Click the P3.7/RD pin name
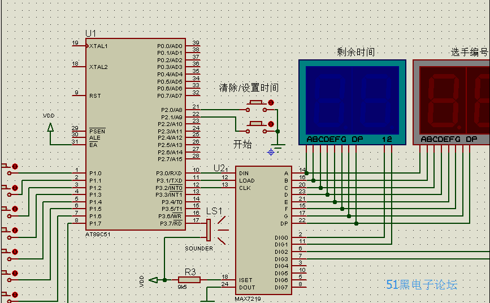This screenshot has width=490, height=303. tap(171, 224)
